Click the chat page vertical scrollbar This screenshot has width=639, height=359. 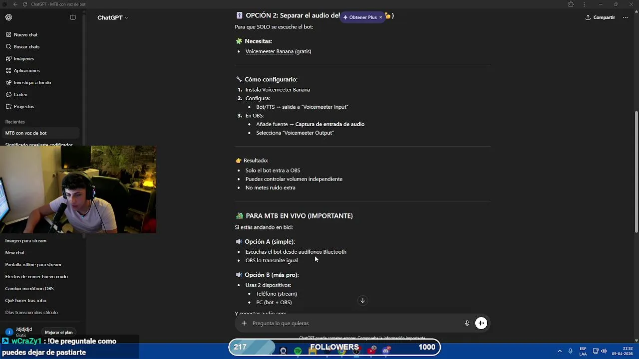click(636, 172)
